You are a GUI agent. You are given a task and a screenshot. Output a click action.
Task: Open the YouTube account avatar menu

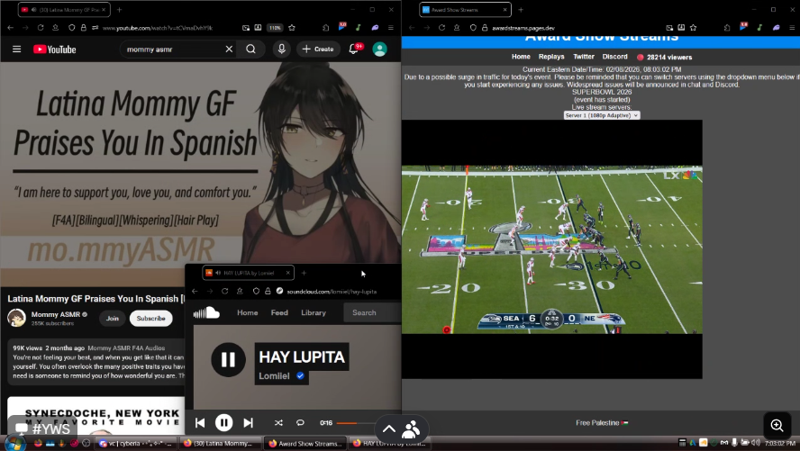coord(379,49)
